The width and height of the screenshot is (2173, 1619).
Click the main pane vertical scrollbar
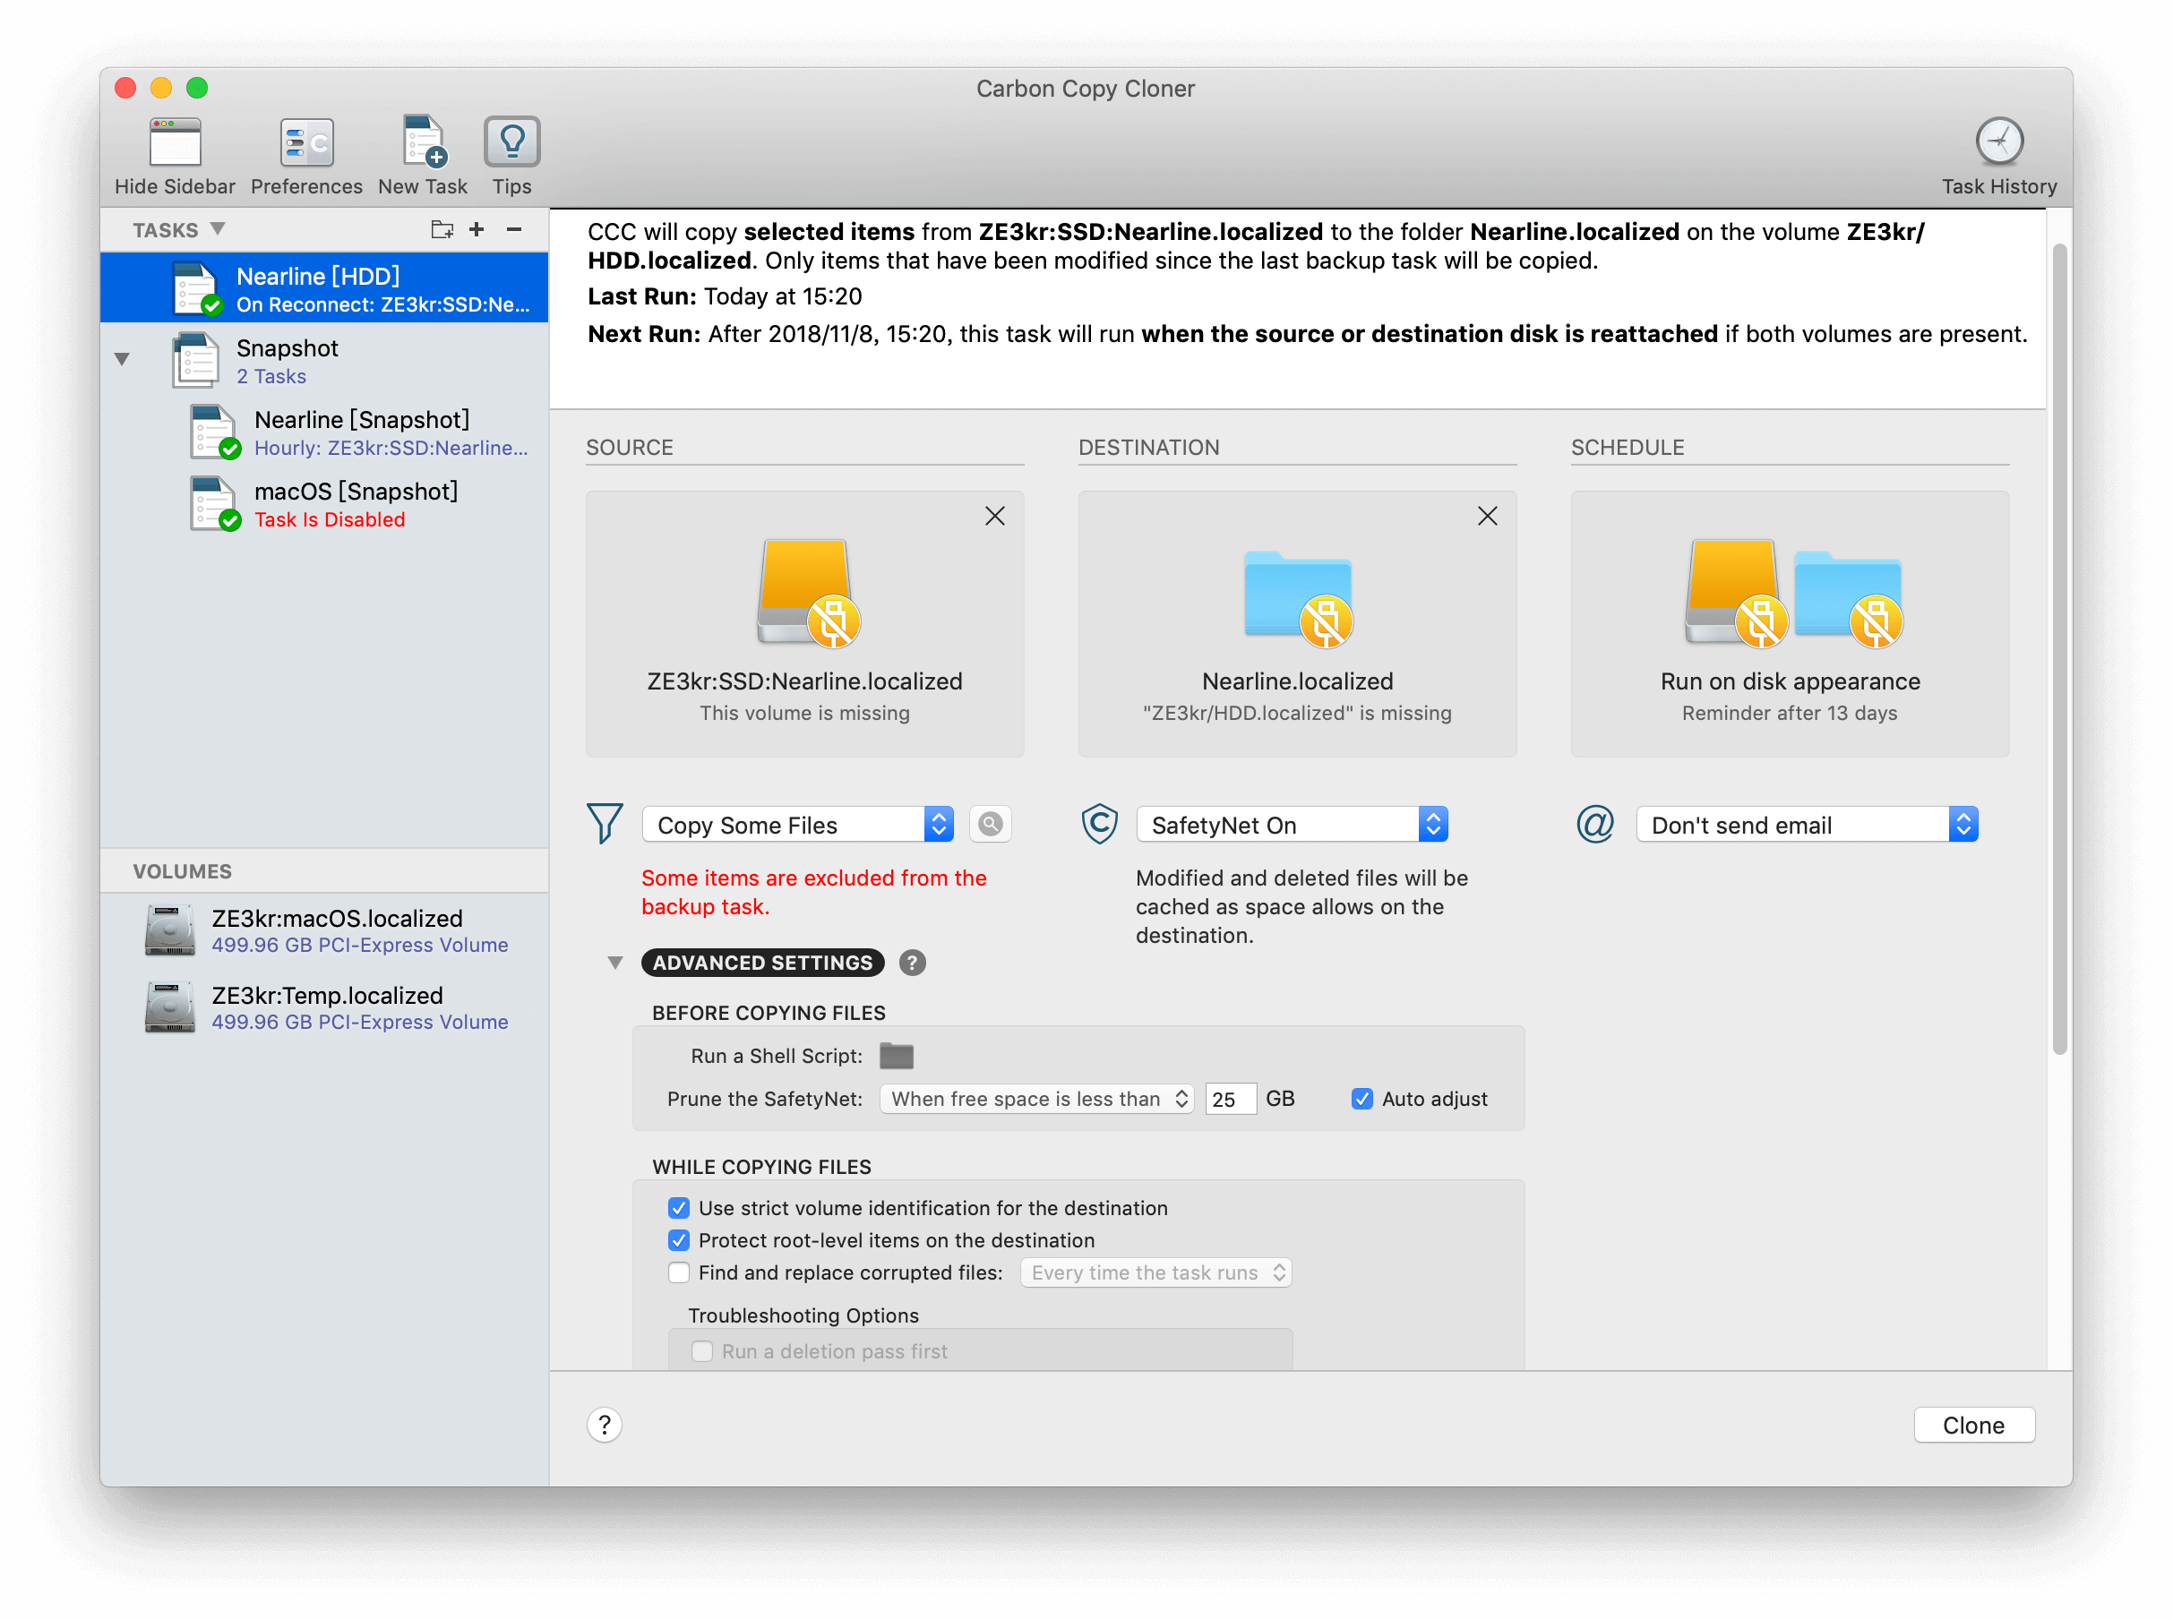(x=2060, y=649)
